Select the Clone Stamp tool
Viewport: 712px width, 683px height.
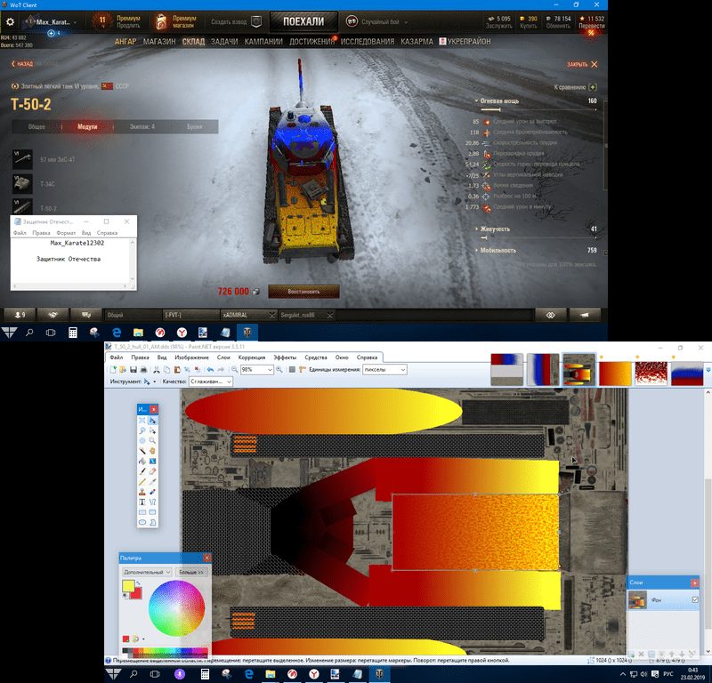coord(142,492)
